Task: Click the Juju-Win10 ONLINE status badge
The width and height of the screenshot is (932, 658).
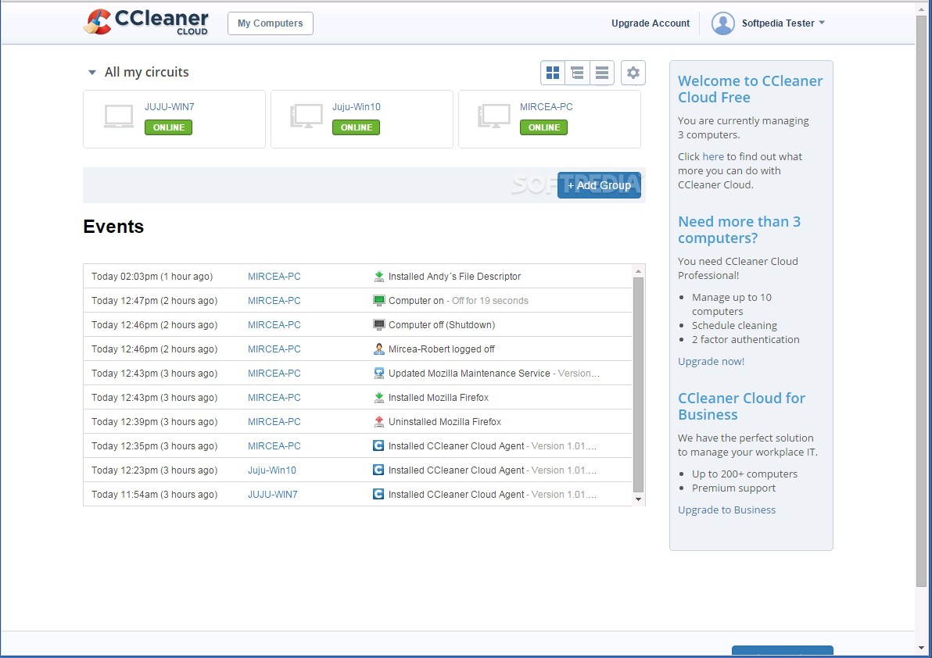Action: pos(356,127)
